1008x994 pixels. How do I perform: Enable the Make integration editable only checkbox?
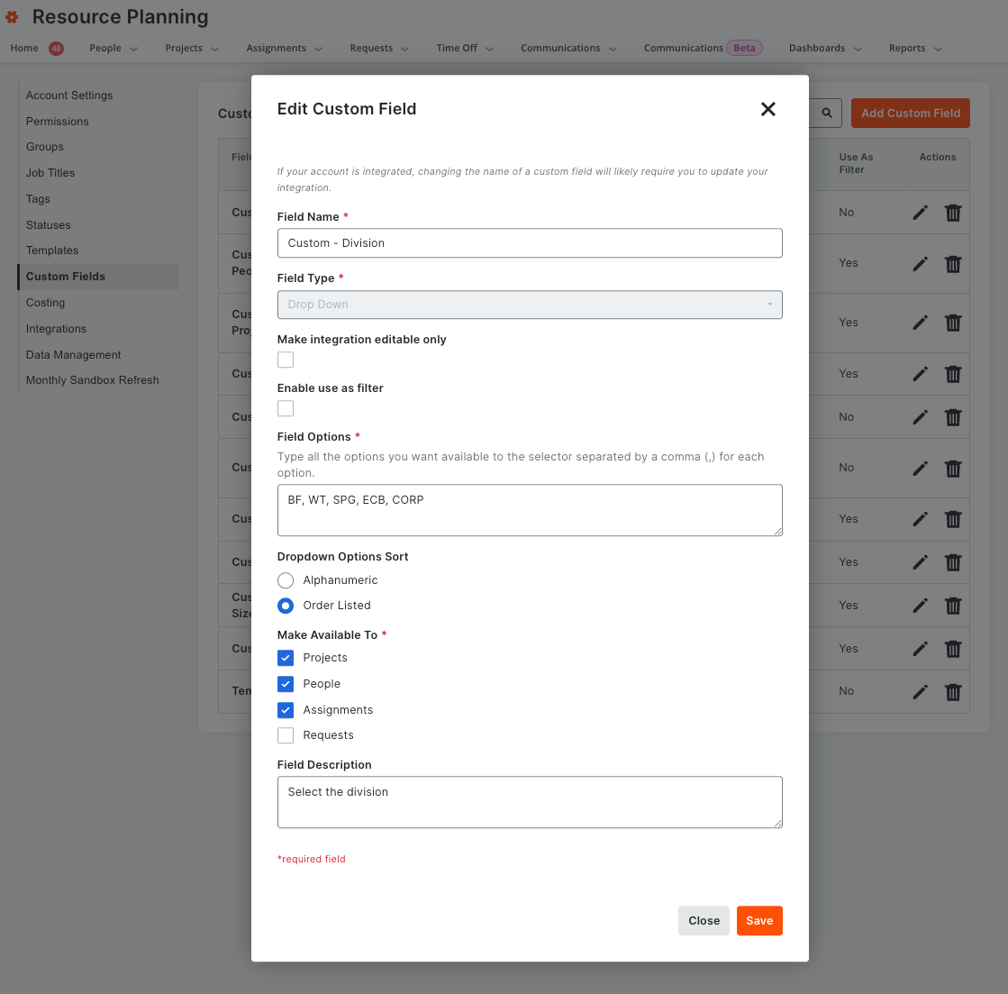(x=286, y=360)
